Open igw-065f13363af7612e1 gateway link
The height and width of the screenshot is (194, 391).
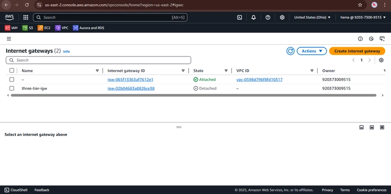coord(130,79)
